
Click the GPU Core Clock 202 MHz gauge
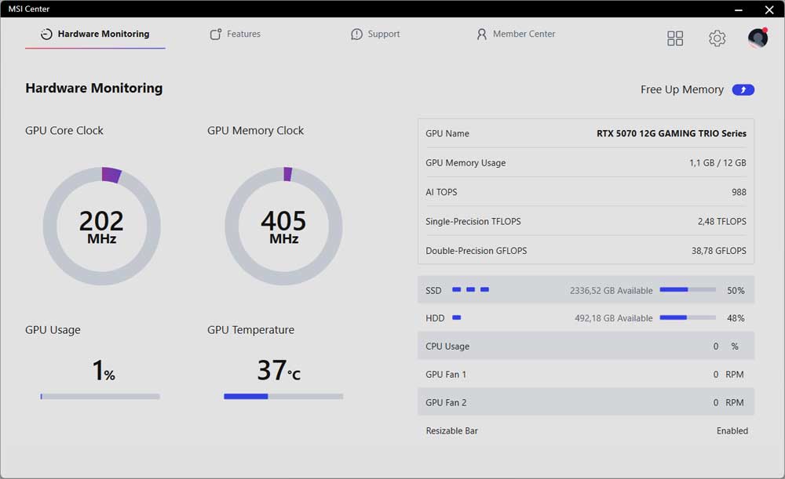[101, 226]
